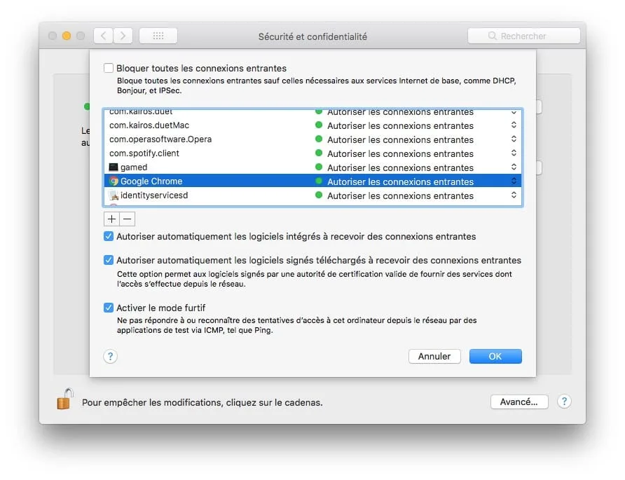Add an application with the plus button
The width and height of the screenshot is (625, 480).
[x=111, y=219]
